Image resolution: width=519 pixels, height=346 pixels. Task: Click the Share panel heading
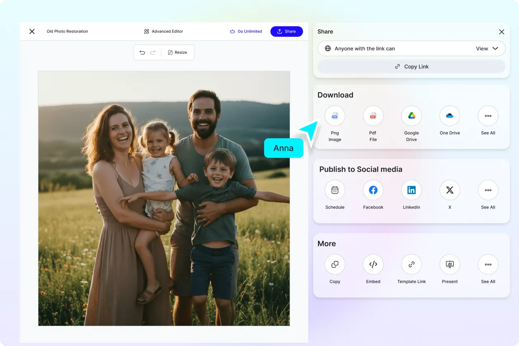[x=325, y=31]
